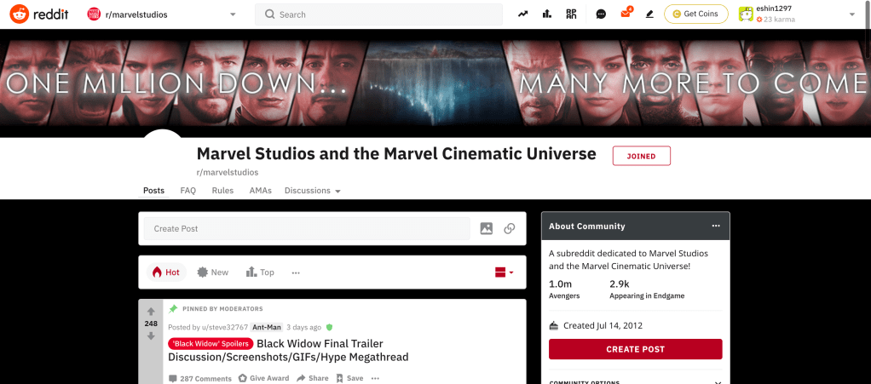Click the Get Coins button
The width and height of the screenshot is (871, 384).
coord(695,14)
